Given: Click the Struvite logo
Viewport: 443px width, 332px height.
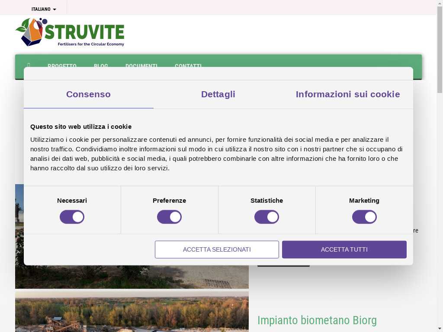Looking at the screenshot, I should (x=70, y=32).
